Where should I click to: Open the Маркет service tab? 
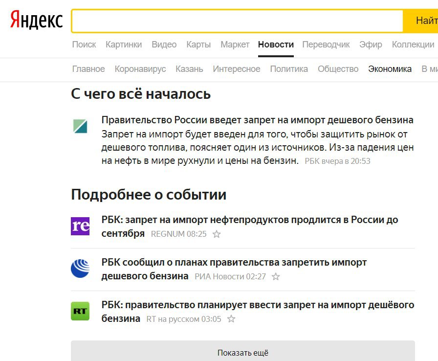(235, 45)
